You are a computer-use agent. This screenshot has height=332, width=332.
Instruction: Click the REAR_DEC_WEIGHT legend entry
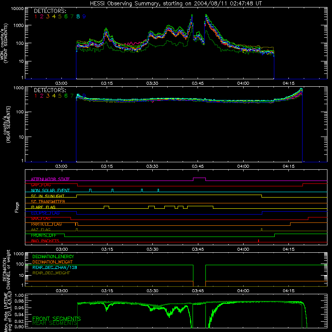(51, 273)
